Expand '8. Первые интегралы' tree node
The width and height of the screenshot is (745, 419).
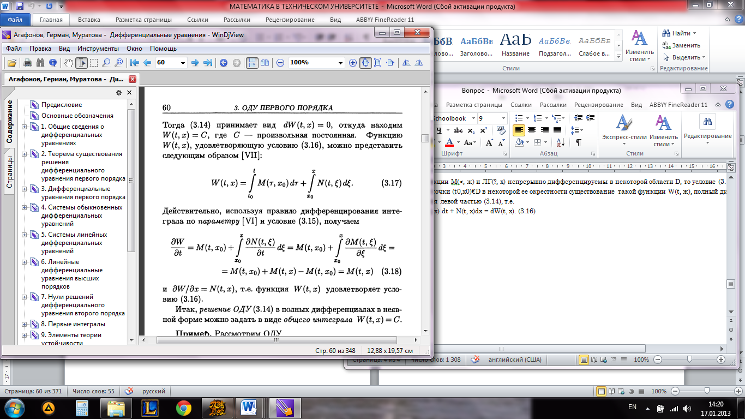(25, 324)
